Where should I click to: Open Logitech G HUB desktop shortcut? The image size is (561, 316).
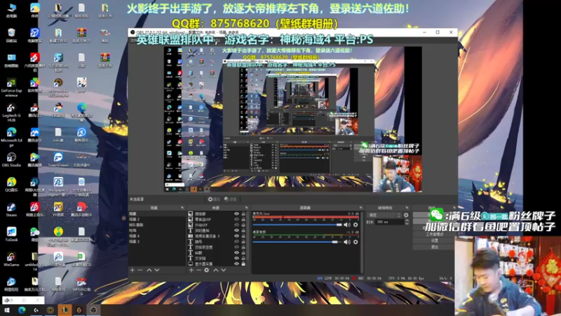pos(11,112)
